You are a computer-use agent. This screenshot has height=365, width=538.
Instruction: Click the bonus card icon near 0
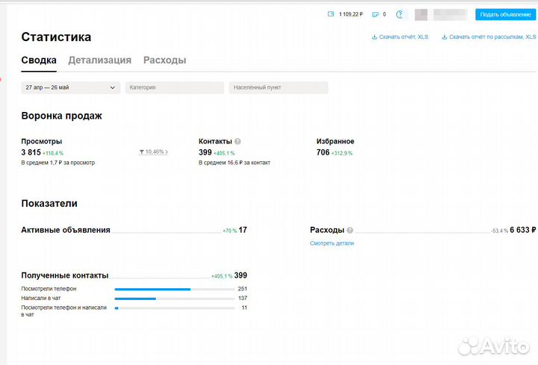pos(375,14)
